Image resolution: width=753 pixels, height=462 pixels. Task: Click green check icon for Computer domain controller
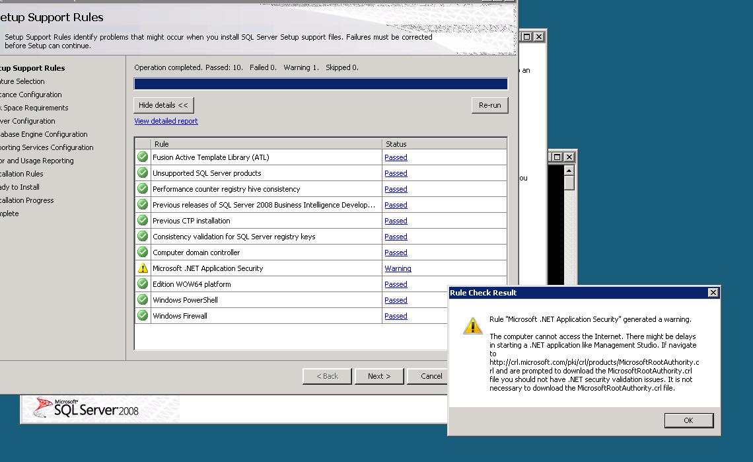(x=143, y=252)
